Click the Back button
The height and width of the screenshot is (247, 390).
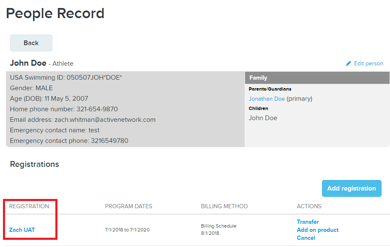point(31,43)
